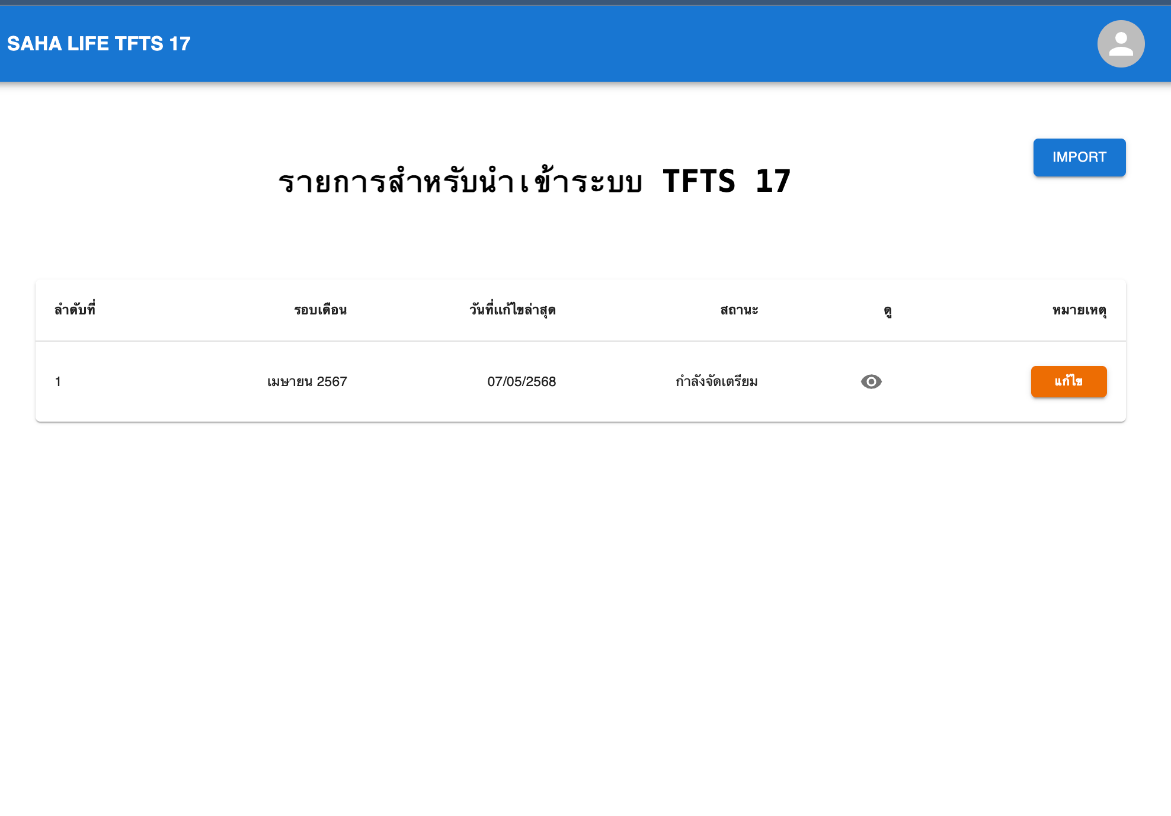Click the 07/05/2568 last-edited date cell
The image size is (1171, 816).
coord(521,382)
